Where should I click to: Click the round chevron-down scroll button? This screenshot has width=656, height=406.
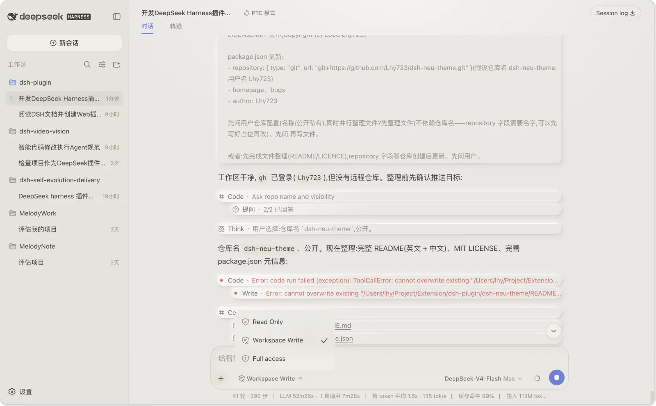[x=553, y=331]
